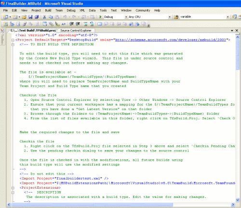Open the Community menu
Image resolution: width=241 pixels, height=208 pixels.
click(x=143, y=11)
